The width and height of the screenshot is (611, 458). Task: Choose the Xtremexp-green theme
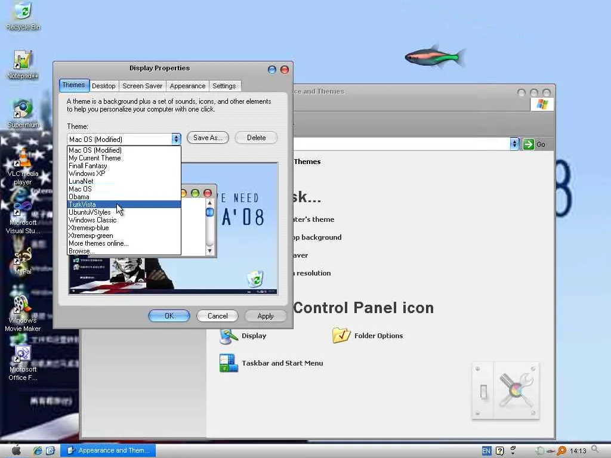point(124,236)
